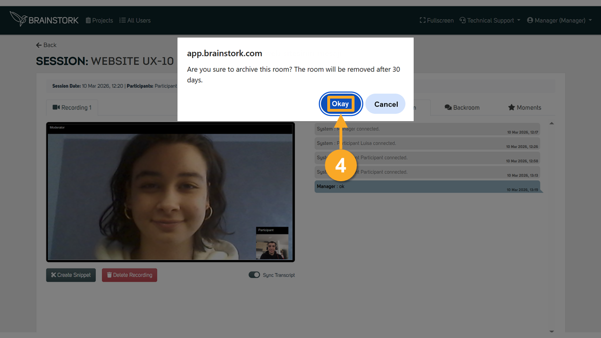This screenshot has height=338, width=601.
Task: Open the Backroom tab
Action: tap(462, 108)
